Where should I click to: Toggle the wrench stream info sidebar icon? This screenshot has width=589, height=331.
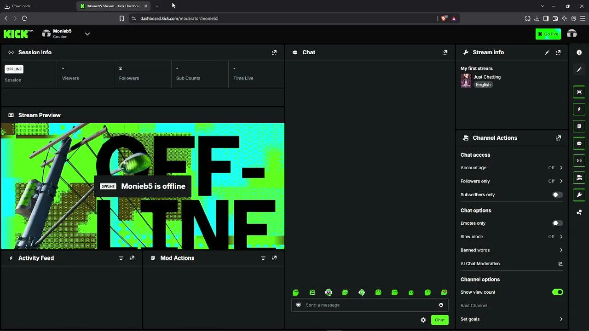(579, 195)
